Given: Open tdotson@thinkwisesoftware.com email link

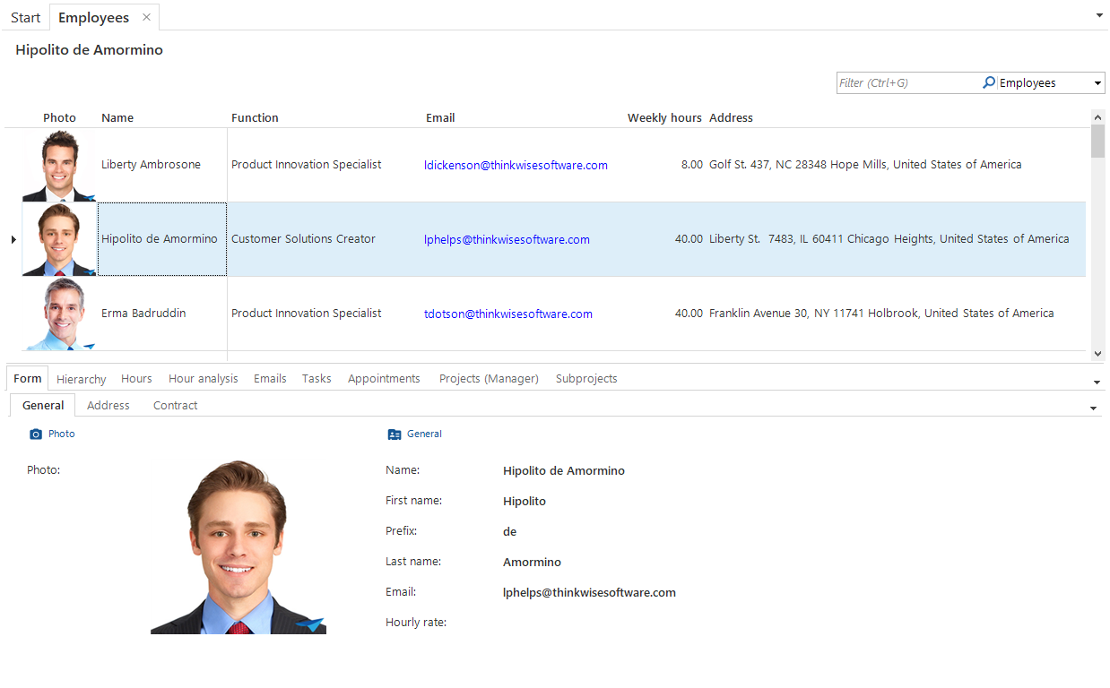Looking at the screenshot, I should 507,314.
